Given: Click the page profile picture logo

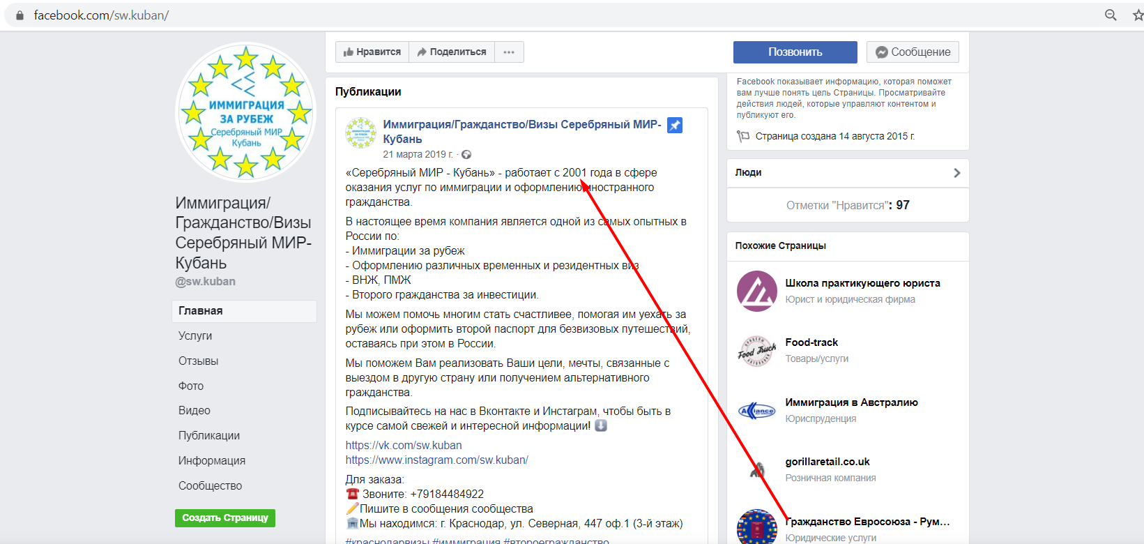Looking at the screenshot, I should (245, 113).
